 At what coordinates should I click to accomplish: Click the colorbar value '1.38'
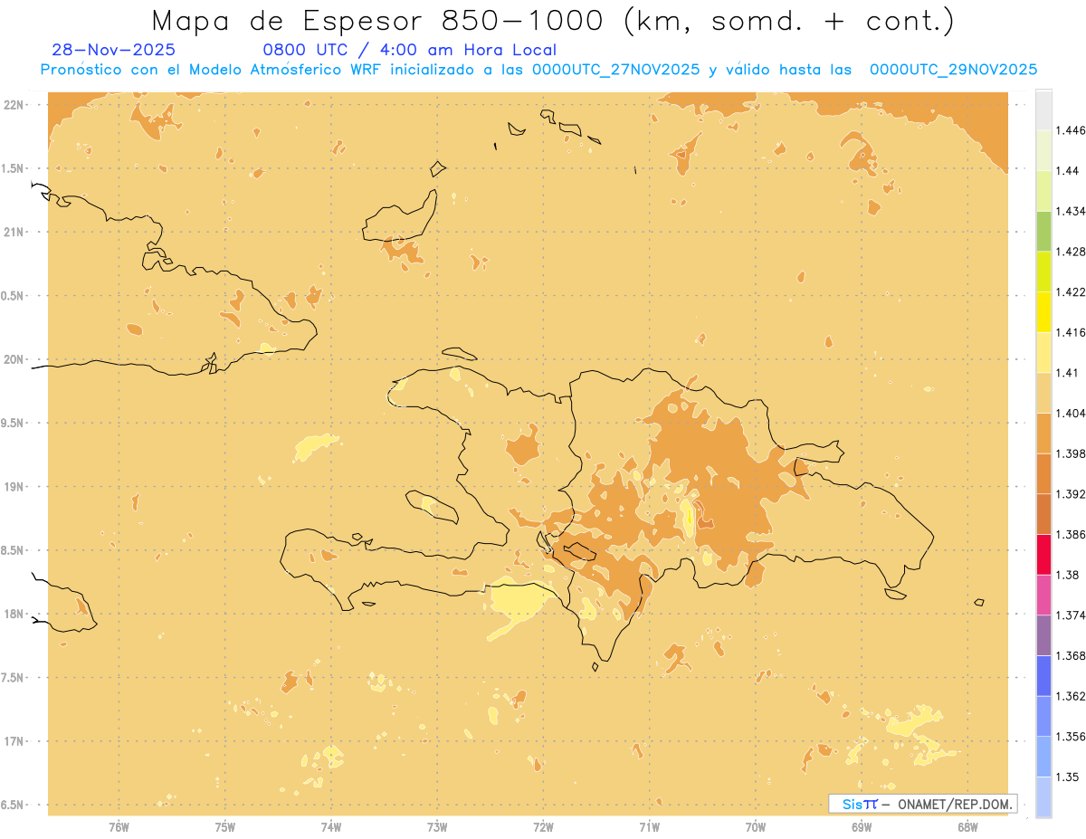1067,575
